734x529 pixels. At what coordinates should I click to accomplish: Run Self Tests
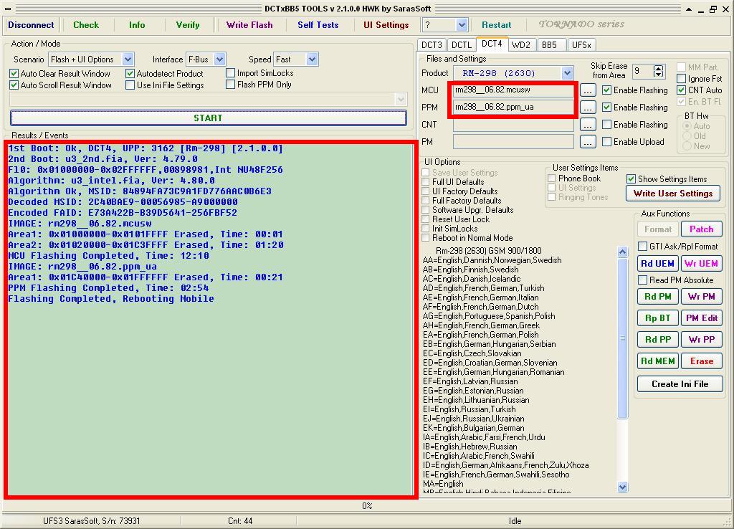pos(318,25)
